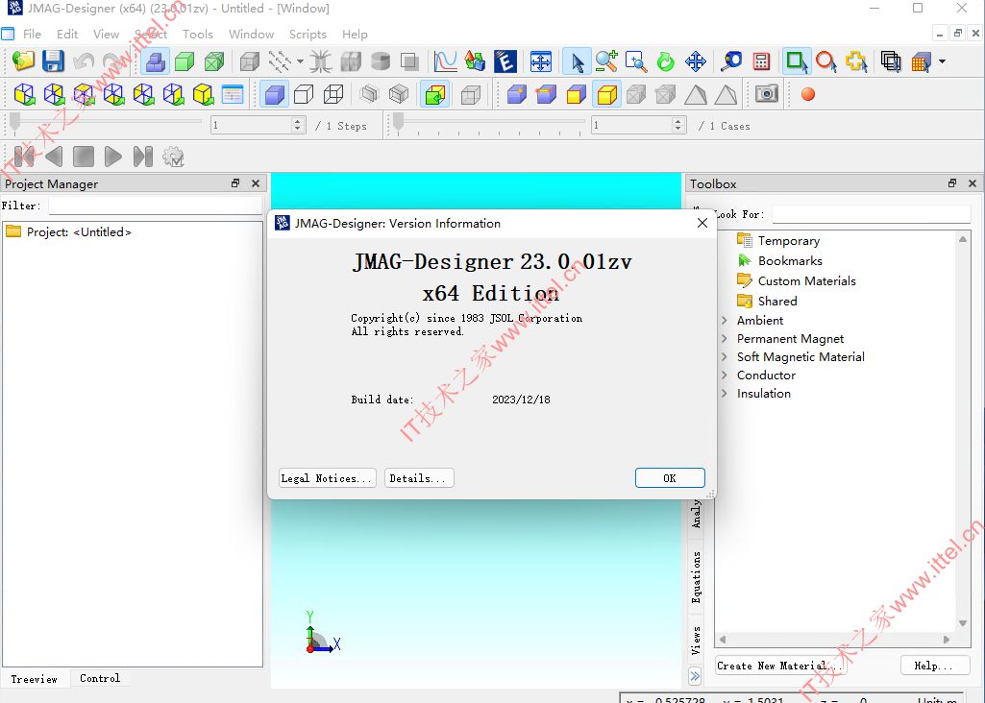Switch to the Control tab
This screenshot has height=703, width=985.
(x=99, y=679)
